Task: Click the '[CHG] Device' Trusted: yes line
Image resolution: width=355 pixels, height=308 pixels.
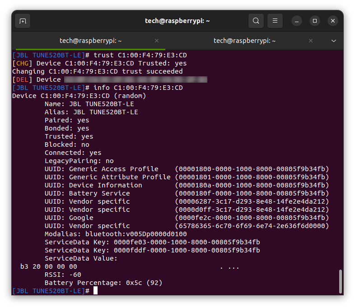Action: click(100, 63)
